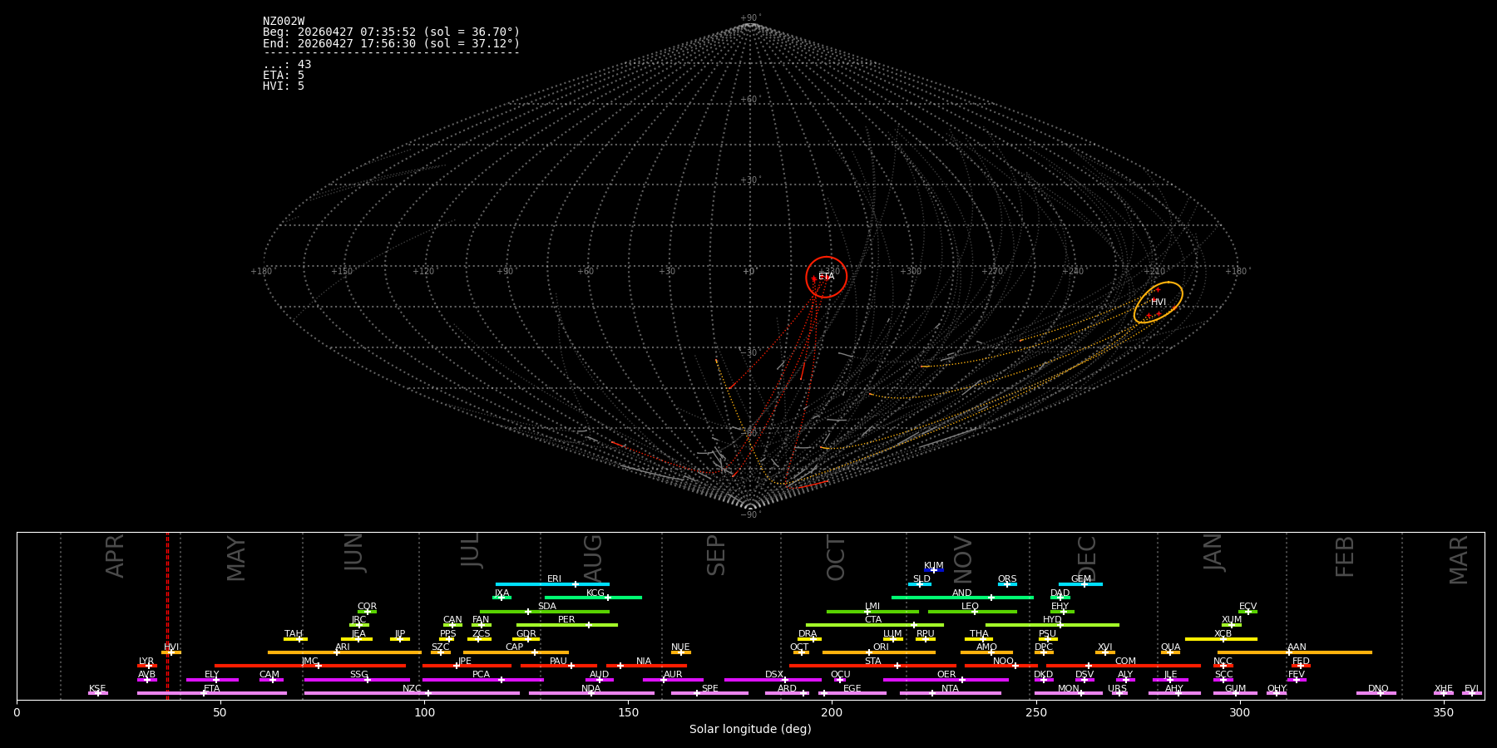
Task: Click the CAP shower label
Action: coord(515,647)
